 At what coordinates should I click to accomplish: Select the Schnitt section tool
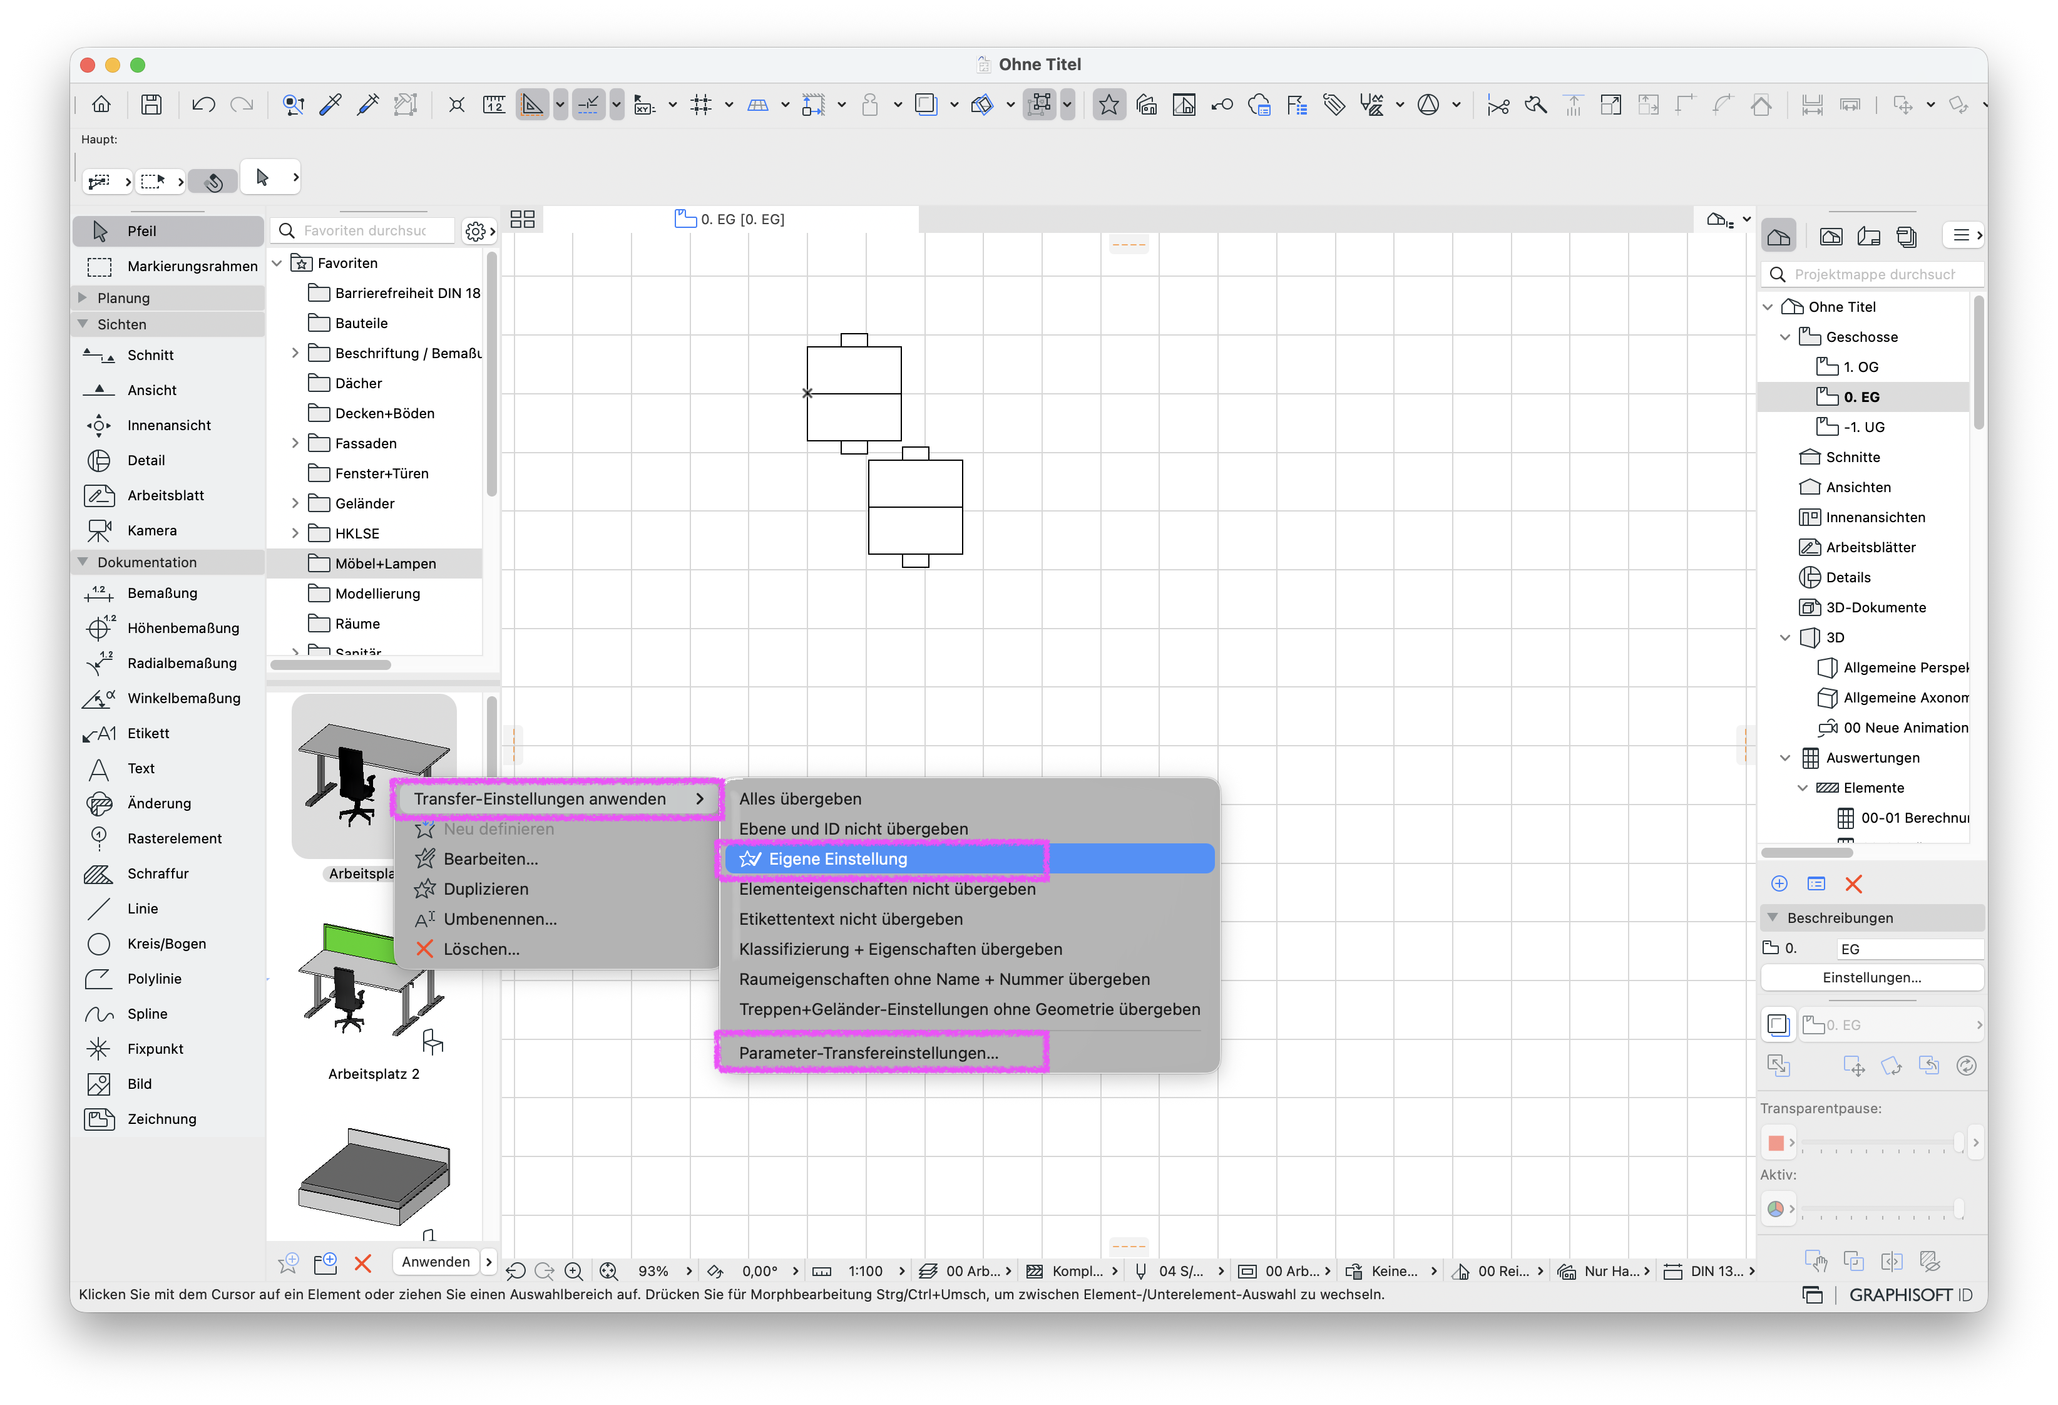168,355
